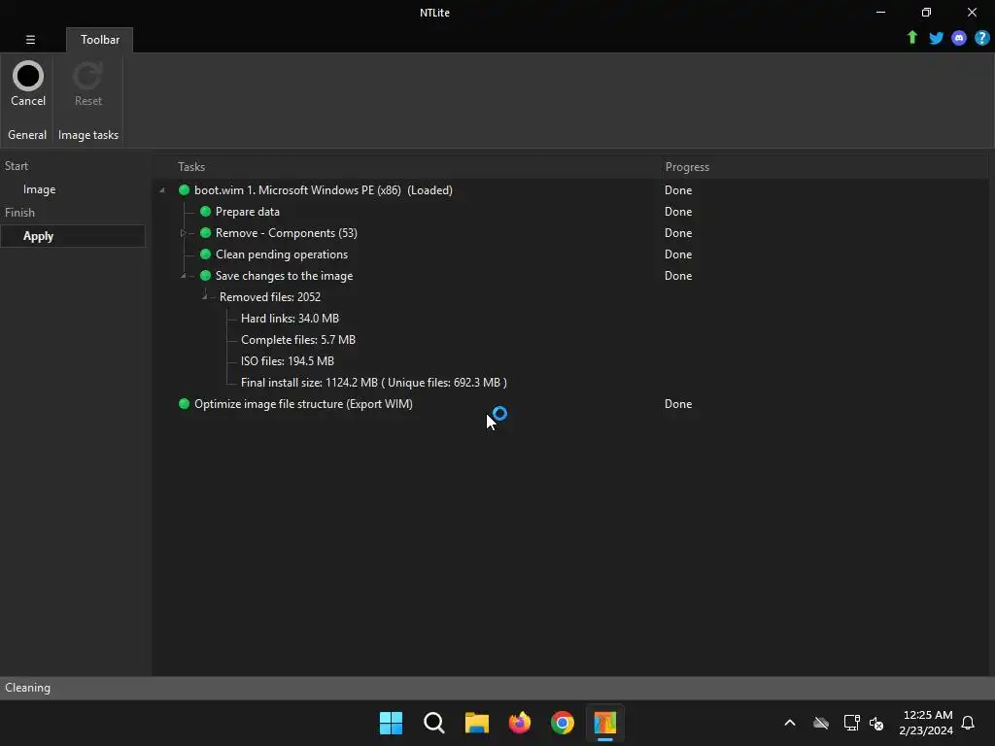Launch File Explorer from taskbar
The image size is (995, 746).
pos(476,723)
